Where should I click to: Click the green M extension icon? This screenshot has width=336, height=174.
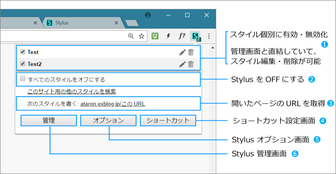coord(155,36)
